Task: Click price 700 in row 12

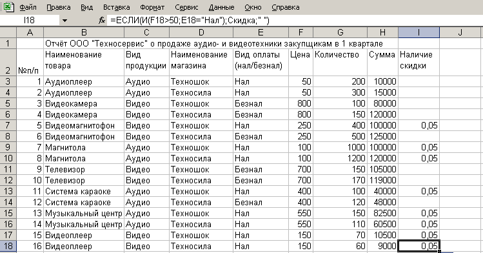Action: pyautogui.click(x=301, y=180)
